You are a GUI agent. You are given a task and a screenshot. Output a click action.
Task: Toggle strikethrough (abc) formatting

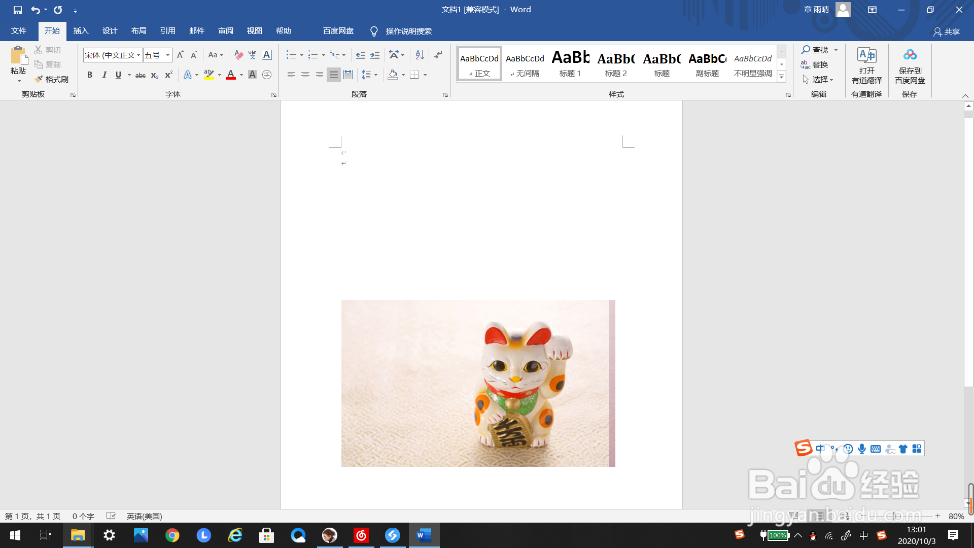141,75
